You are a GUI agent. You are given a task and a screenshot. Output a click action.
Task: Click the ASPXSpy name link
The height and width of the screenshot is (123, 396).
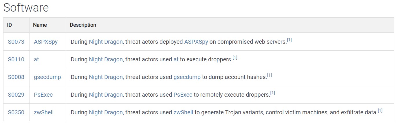[x=46, y=42]
